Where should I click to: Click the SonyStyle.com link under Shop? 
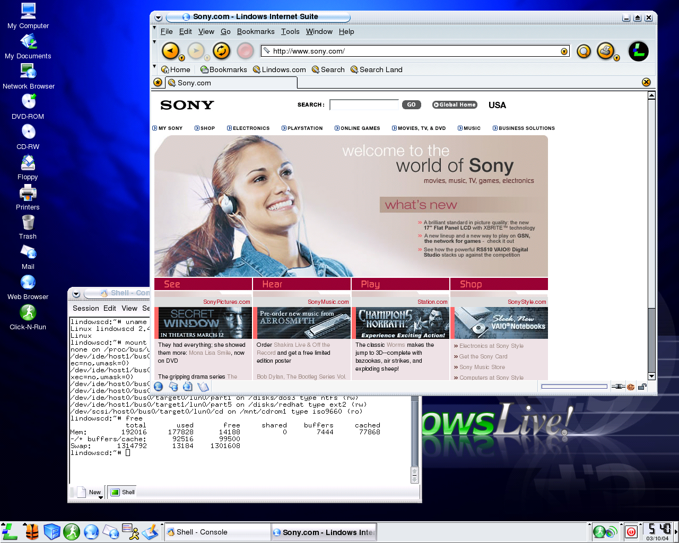point(527,302)
